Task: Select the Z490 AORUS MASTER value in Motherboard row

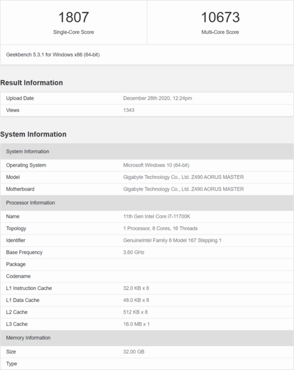Action: (x=183, y=189)
